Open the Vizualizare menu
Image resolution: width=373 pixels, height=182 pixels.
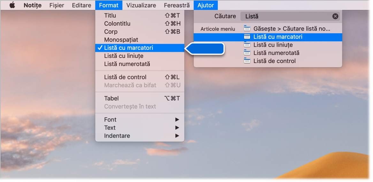click(x=141, y=5)
